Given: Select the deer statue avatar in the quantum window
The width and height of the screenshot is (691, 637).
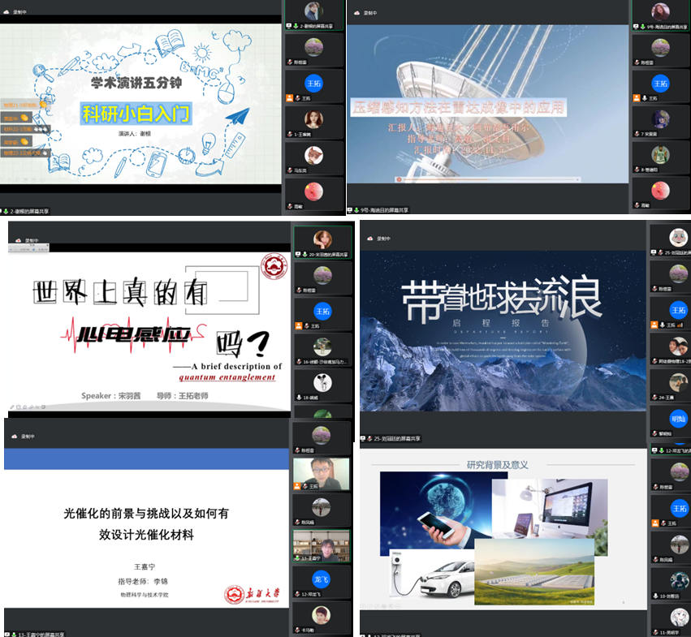Looking at the screenshot, I should [322, 347].
